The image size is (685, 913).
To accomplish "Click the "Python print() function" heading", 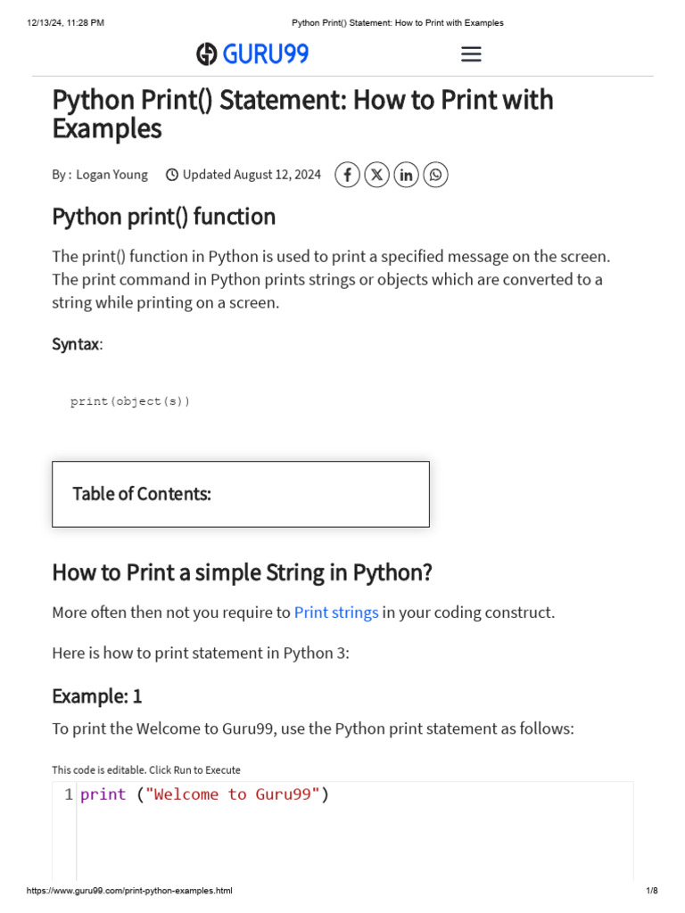I will tap(164, 217).
